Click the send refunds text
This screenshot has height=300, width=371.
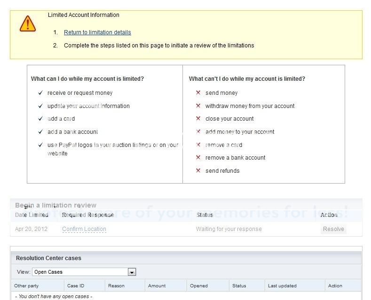(x=222, y=170)
